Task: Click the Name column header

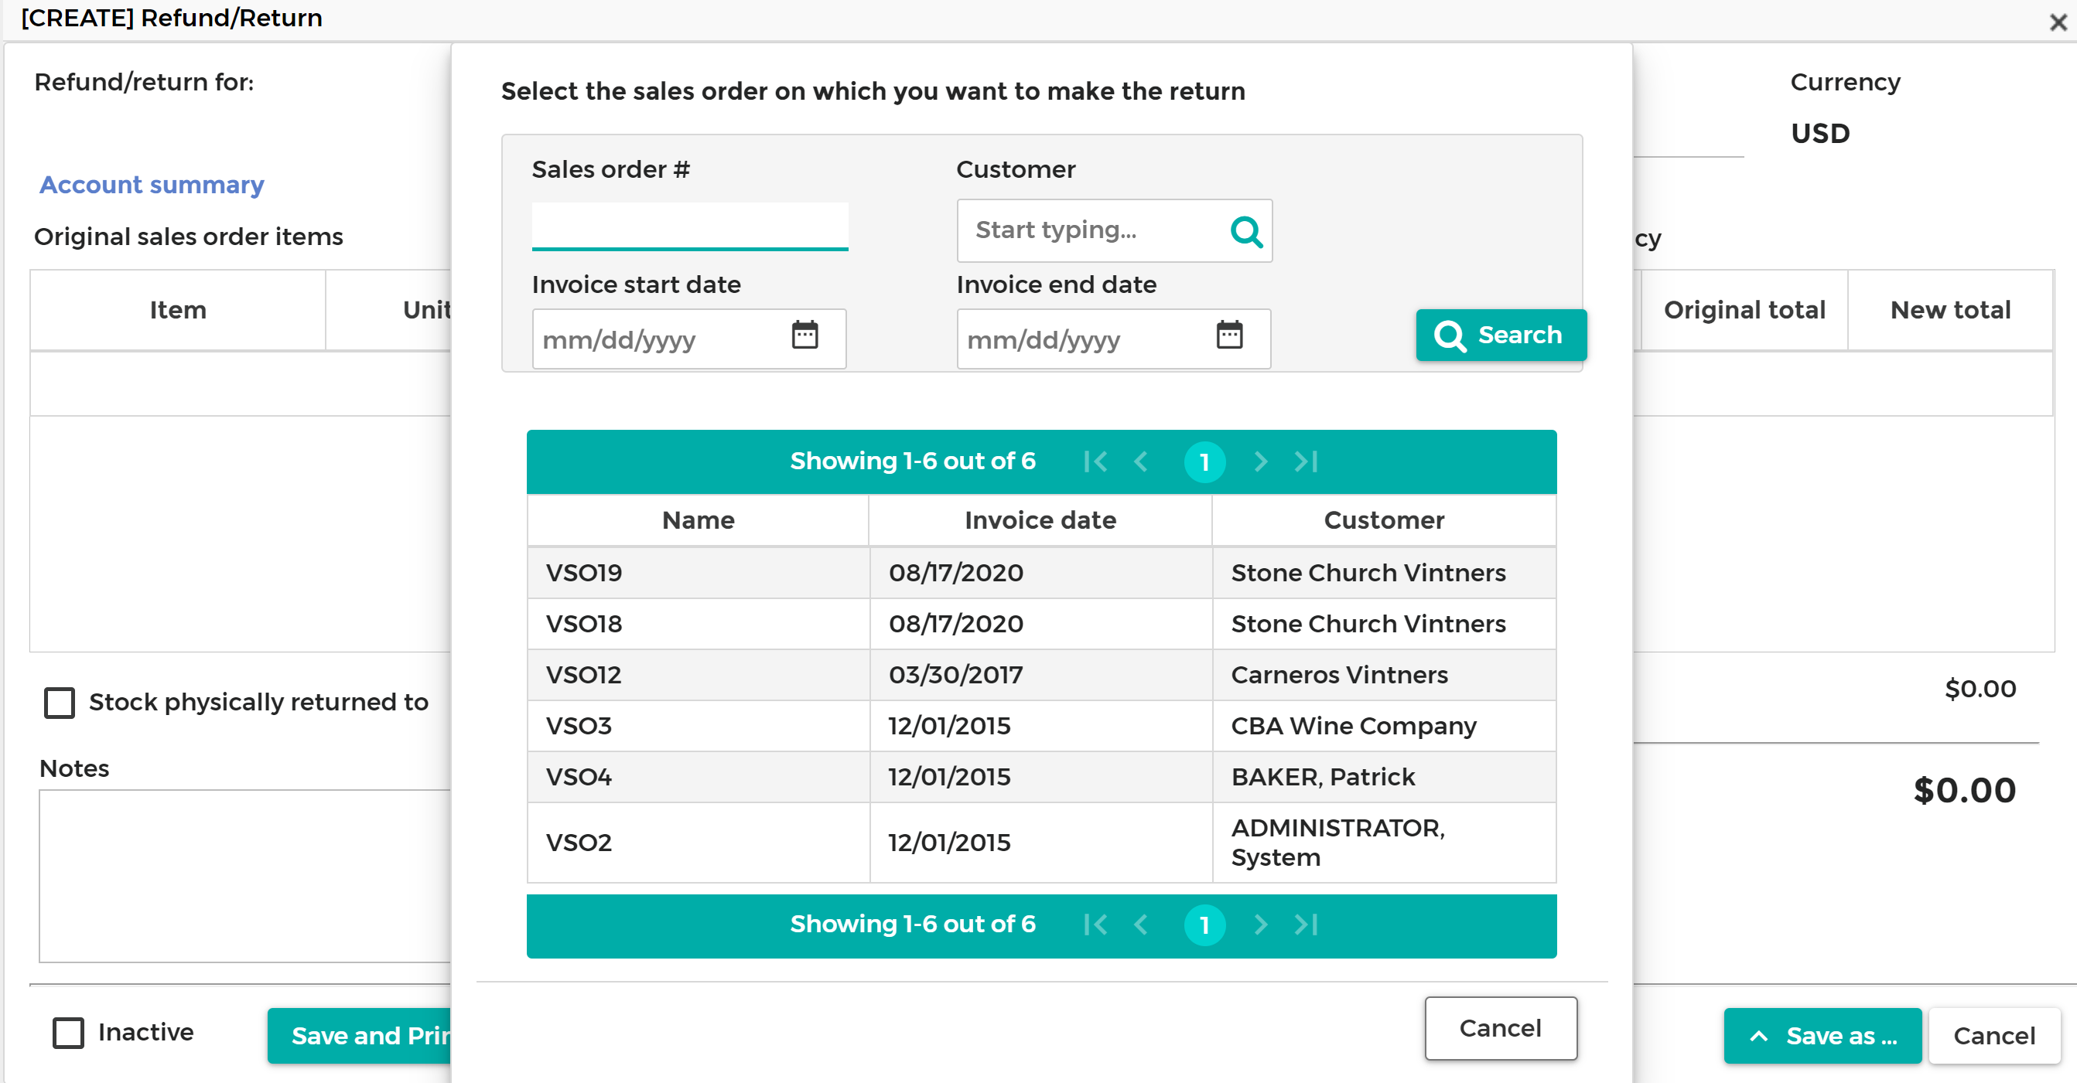Action: pyautogui.click(x=699, y=520)
